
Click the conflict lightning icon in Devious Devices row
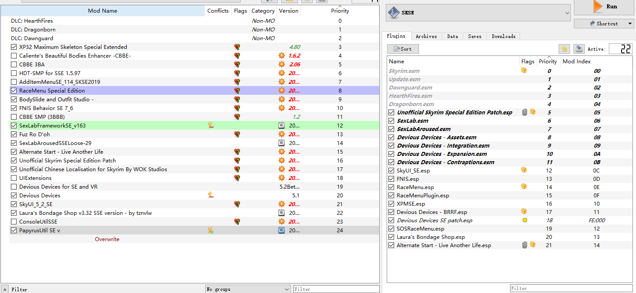pos(210,196)
